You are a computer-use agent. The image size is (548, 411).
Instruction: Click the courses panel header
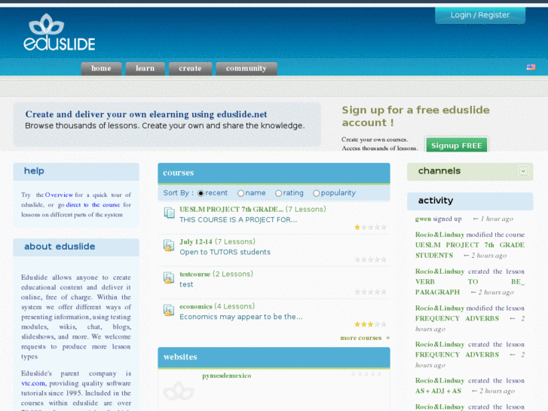[274, 173]
